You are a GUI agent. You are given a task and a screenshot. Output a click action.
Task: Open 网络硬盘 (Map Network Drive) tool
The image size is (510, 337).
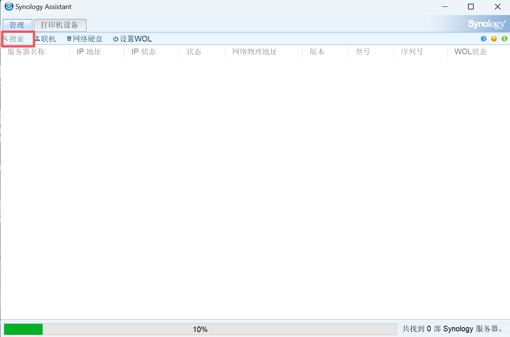point(85,38)
